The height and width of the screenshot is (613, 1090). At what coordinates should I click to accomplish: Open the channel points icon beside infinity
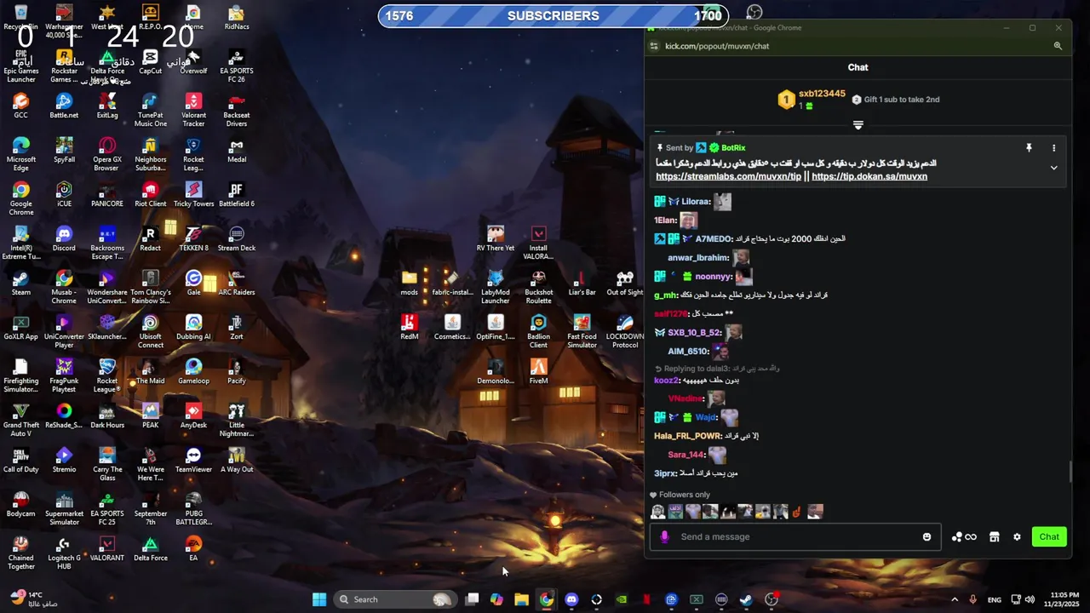point(957,536)
